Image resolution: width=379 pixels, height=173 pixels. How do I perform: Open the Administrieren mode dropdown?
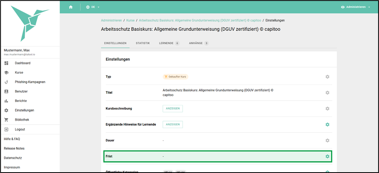click(355, 7)
